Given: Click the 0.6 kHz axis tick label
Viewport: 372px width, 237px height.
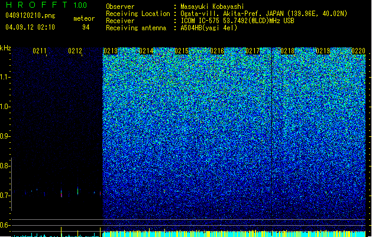Looking at the screenshot, I should (5, 225).
